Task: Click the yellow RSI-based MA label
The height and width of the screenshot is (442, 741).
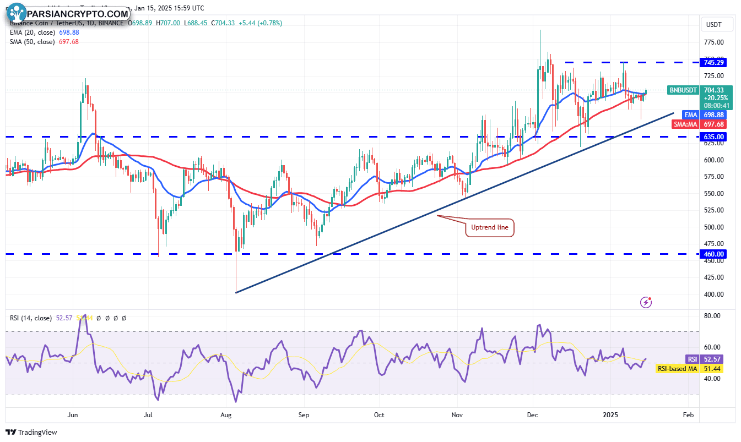Action: (678, 368)
